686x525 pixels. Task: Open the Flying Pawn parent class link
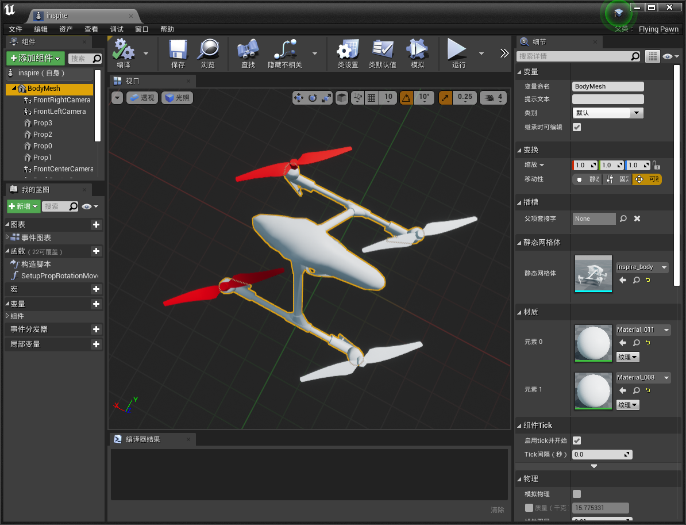(658, 29)
